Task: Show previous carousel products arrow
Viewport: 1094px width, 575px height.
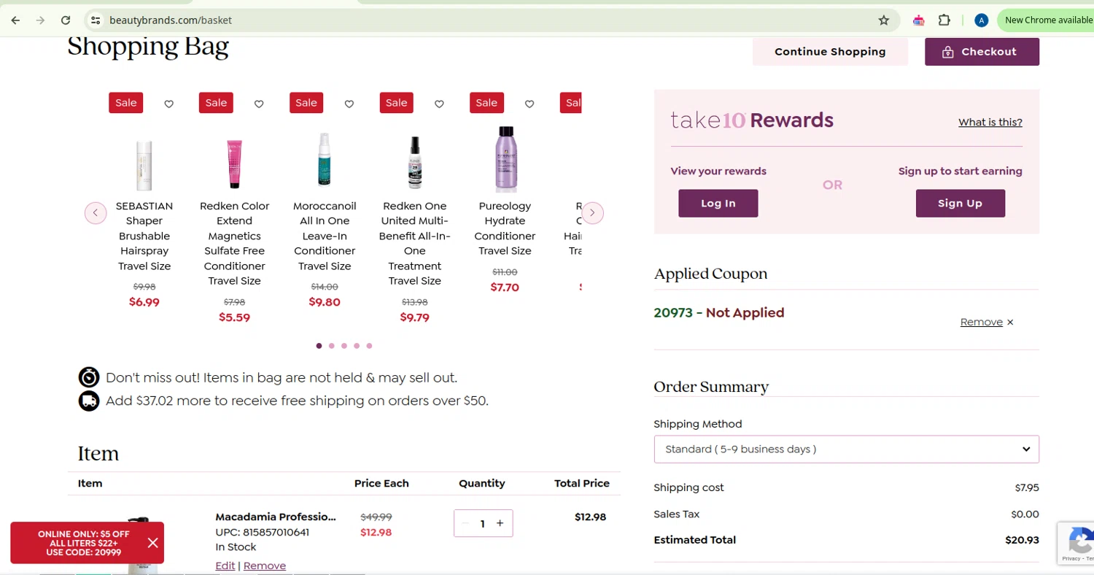Action: click(96, 213)
